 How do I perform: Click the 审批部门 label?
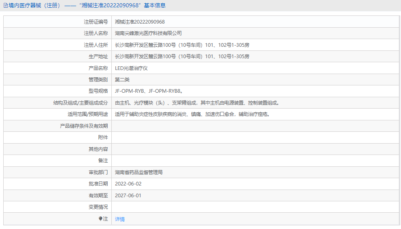click(x=98, y=172)
